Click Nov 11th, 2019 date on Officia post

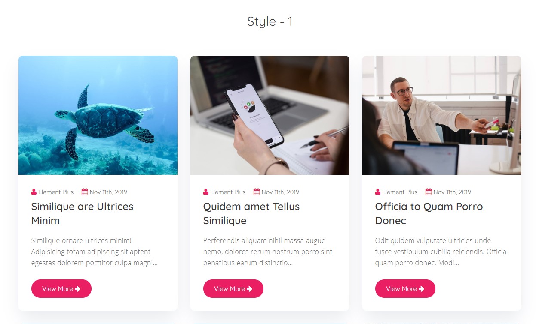(x=452, y=192)
